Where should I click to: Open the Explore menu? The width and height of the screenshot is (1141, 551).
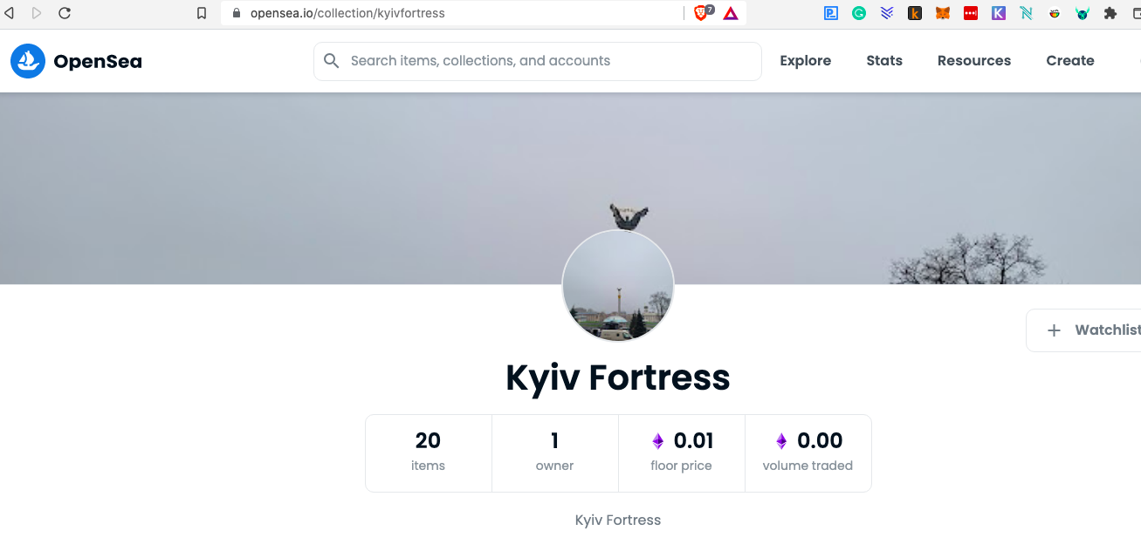pos(805,61)
